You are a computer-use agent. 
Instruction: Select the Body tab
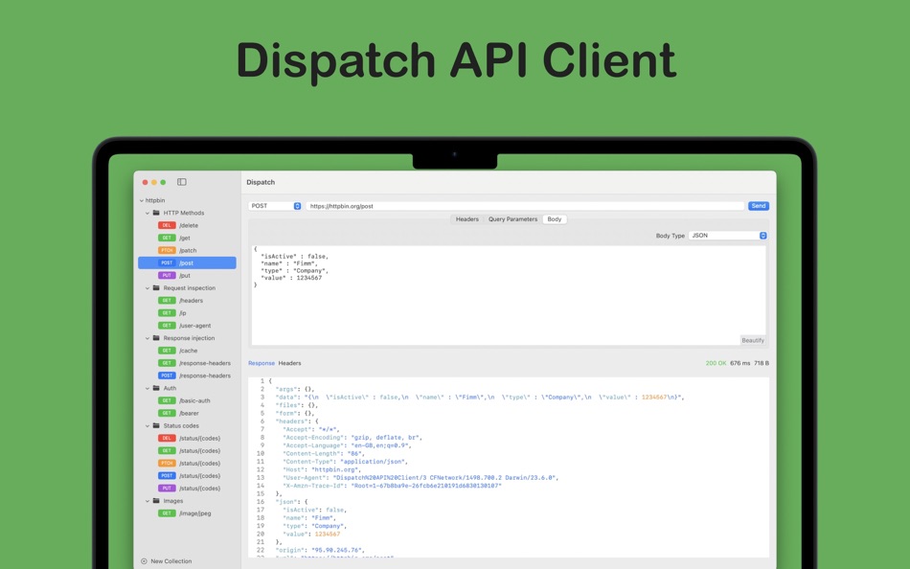[x=555, y=219]
